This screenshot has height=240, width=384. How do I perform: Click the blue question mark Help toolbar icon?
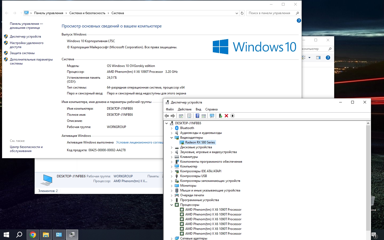(x=197, y=116)
